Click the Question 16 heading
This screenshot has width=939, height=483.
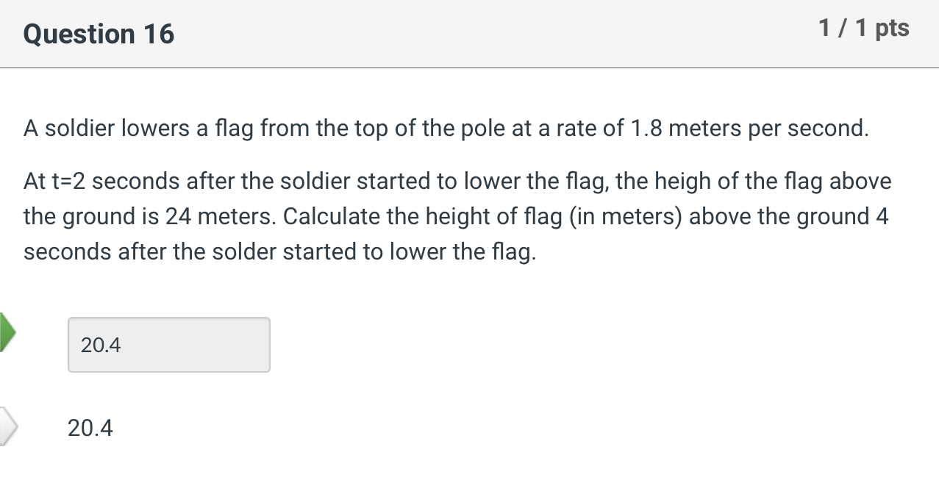[x=98, y=34]
